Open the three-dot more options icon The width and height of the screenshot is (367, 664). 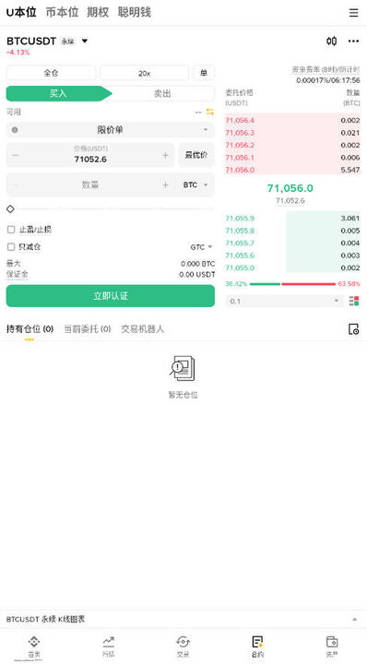pos(353,41)
